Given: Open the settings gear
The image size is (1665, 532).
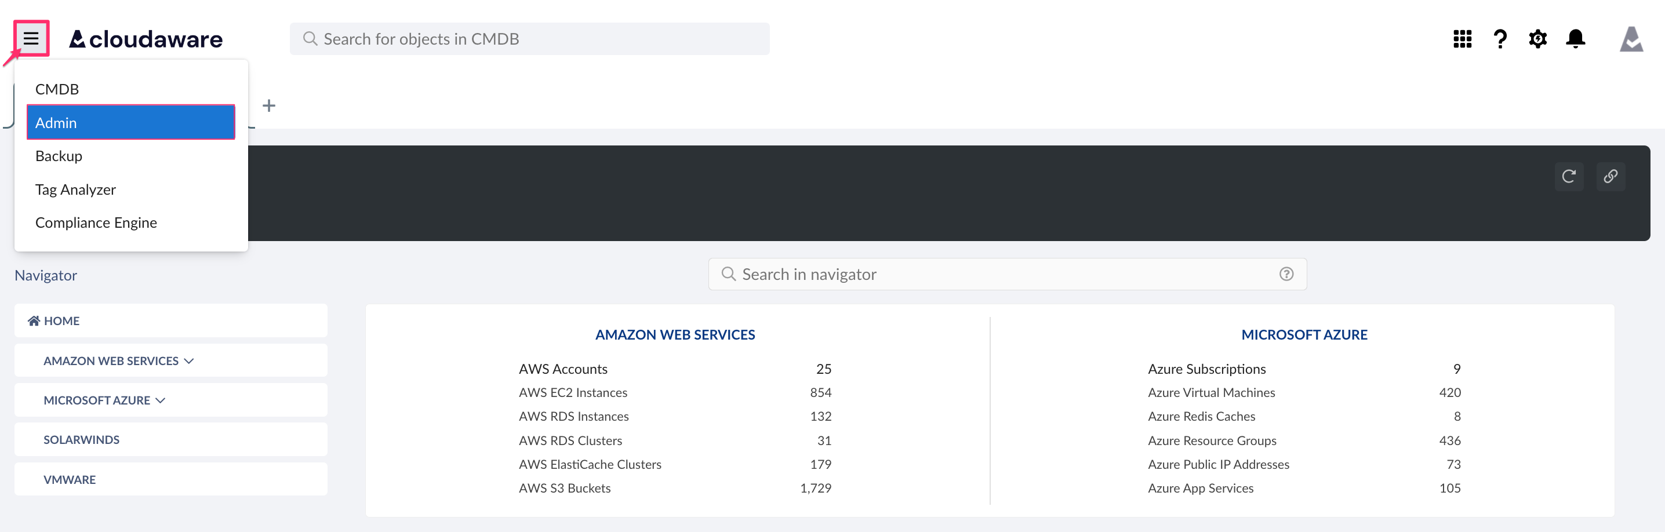Looking at the screenshot, I should 1537,39.
